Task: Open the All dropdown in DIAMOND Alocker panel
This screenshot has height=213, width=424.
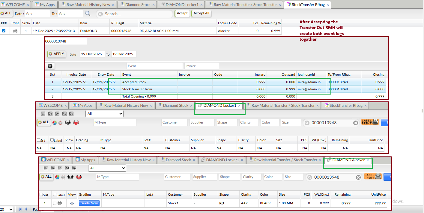Action: pos(107,168)
